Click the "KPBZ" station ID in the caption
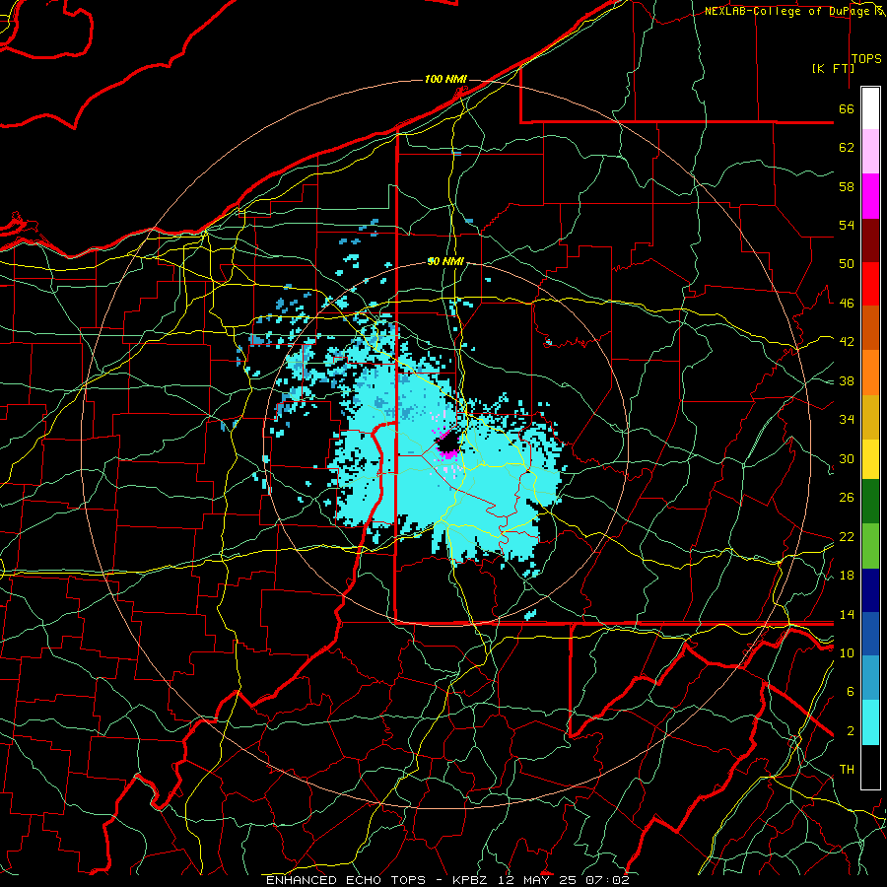Image resolution: width=887 pixels, height=887 pixels. point(469,880)
